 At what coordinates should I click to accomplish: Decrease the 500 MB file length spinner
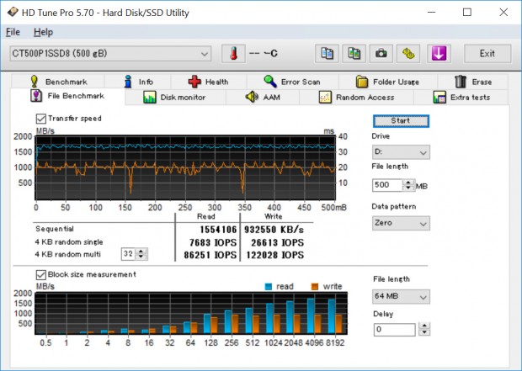click(408, 188)
